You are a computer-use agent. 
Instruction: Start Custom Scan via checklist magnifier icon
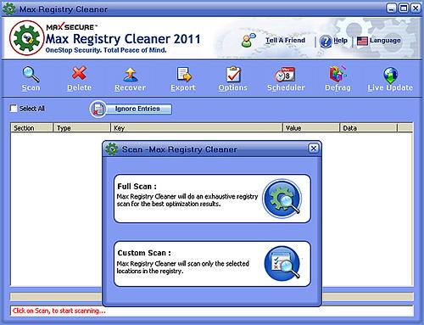(x=282, y=264)
